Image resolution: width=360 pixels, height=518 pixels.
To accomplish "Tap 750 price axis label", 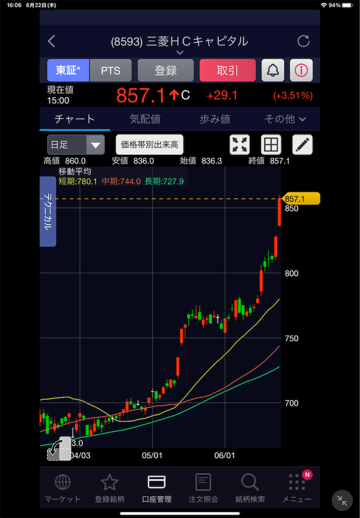I will (291, 338).
